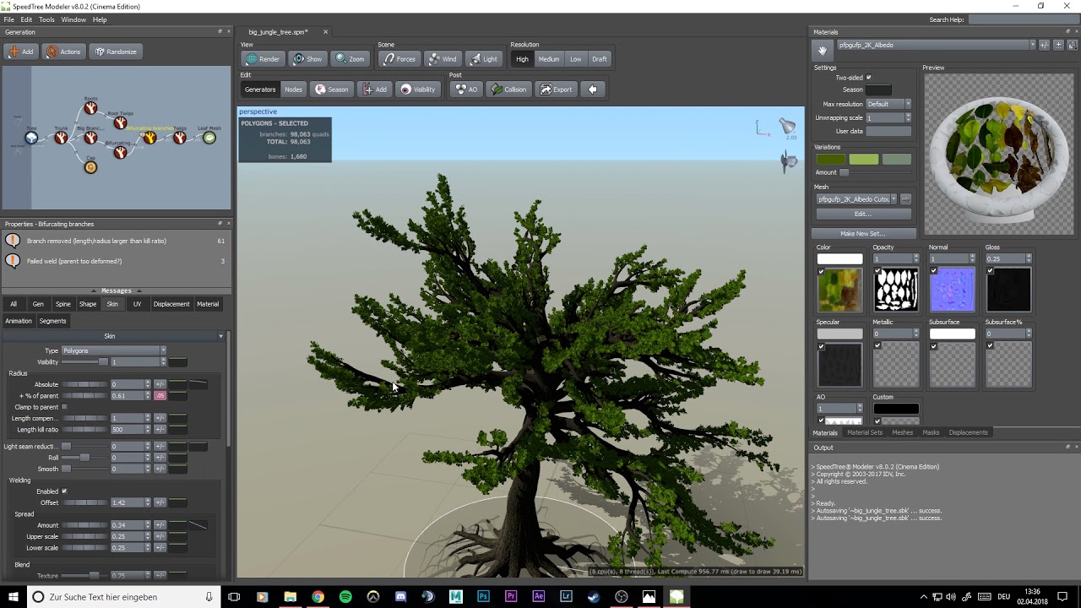The width and height of the screenshot is (1081, 608).
Task: Select the Roots generator node
Action: coord(90,108)
